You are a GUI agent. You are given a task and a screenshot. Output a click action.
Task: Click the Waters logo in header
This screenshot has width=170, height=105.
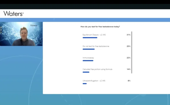click(14, 13)
